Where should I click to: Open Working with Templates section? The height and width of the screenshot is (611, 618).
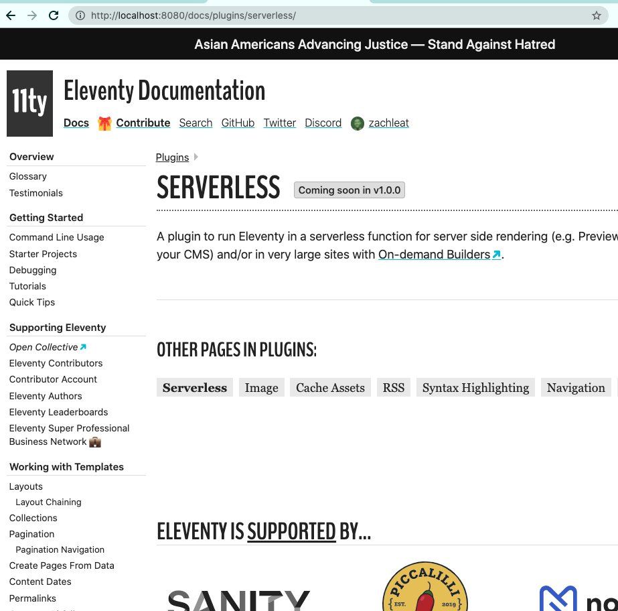coord(66,467)
